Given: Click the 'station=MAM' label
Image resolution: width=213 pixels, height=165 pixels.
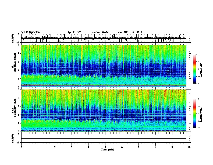Looking at the screenshot, I should (x=100, y=32).
